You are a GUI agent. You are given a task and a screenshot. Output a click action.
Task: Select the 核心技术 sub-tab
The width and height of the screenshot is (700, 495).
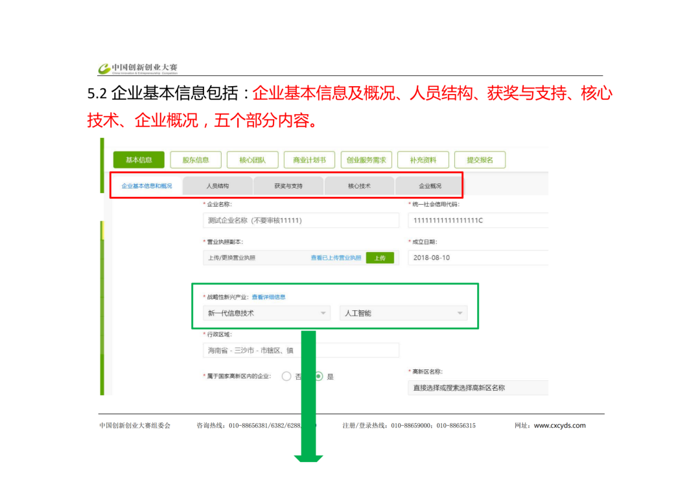click(x=359, y=186)
